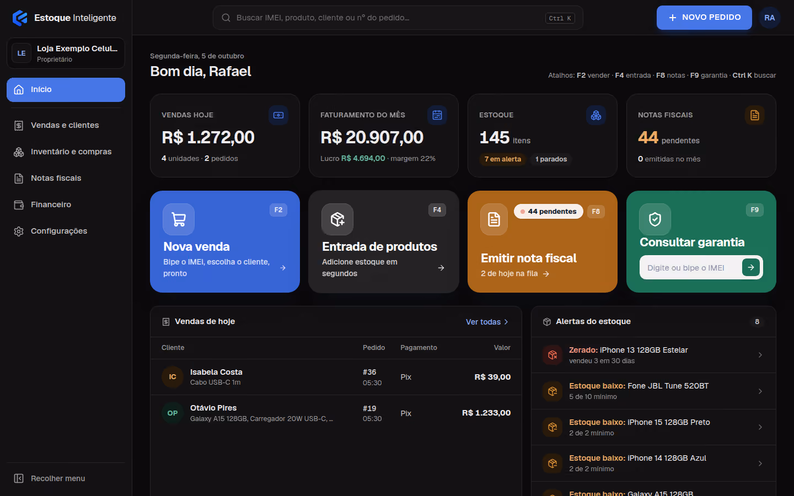Click the cash icon in Vendas hoje card
This screenshot has width=794, height=496.
tap(278, 115)
